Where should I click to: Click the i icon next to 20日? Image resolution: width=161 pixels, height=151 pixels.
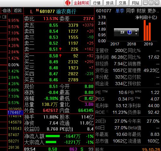[x=105, y=121]
